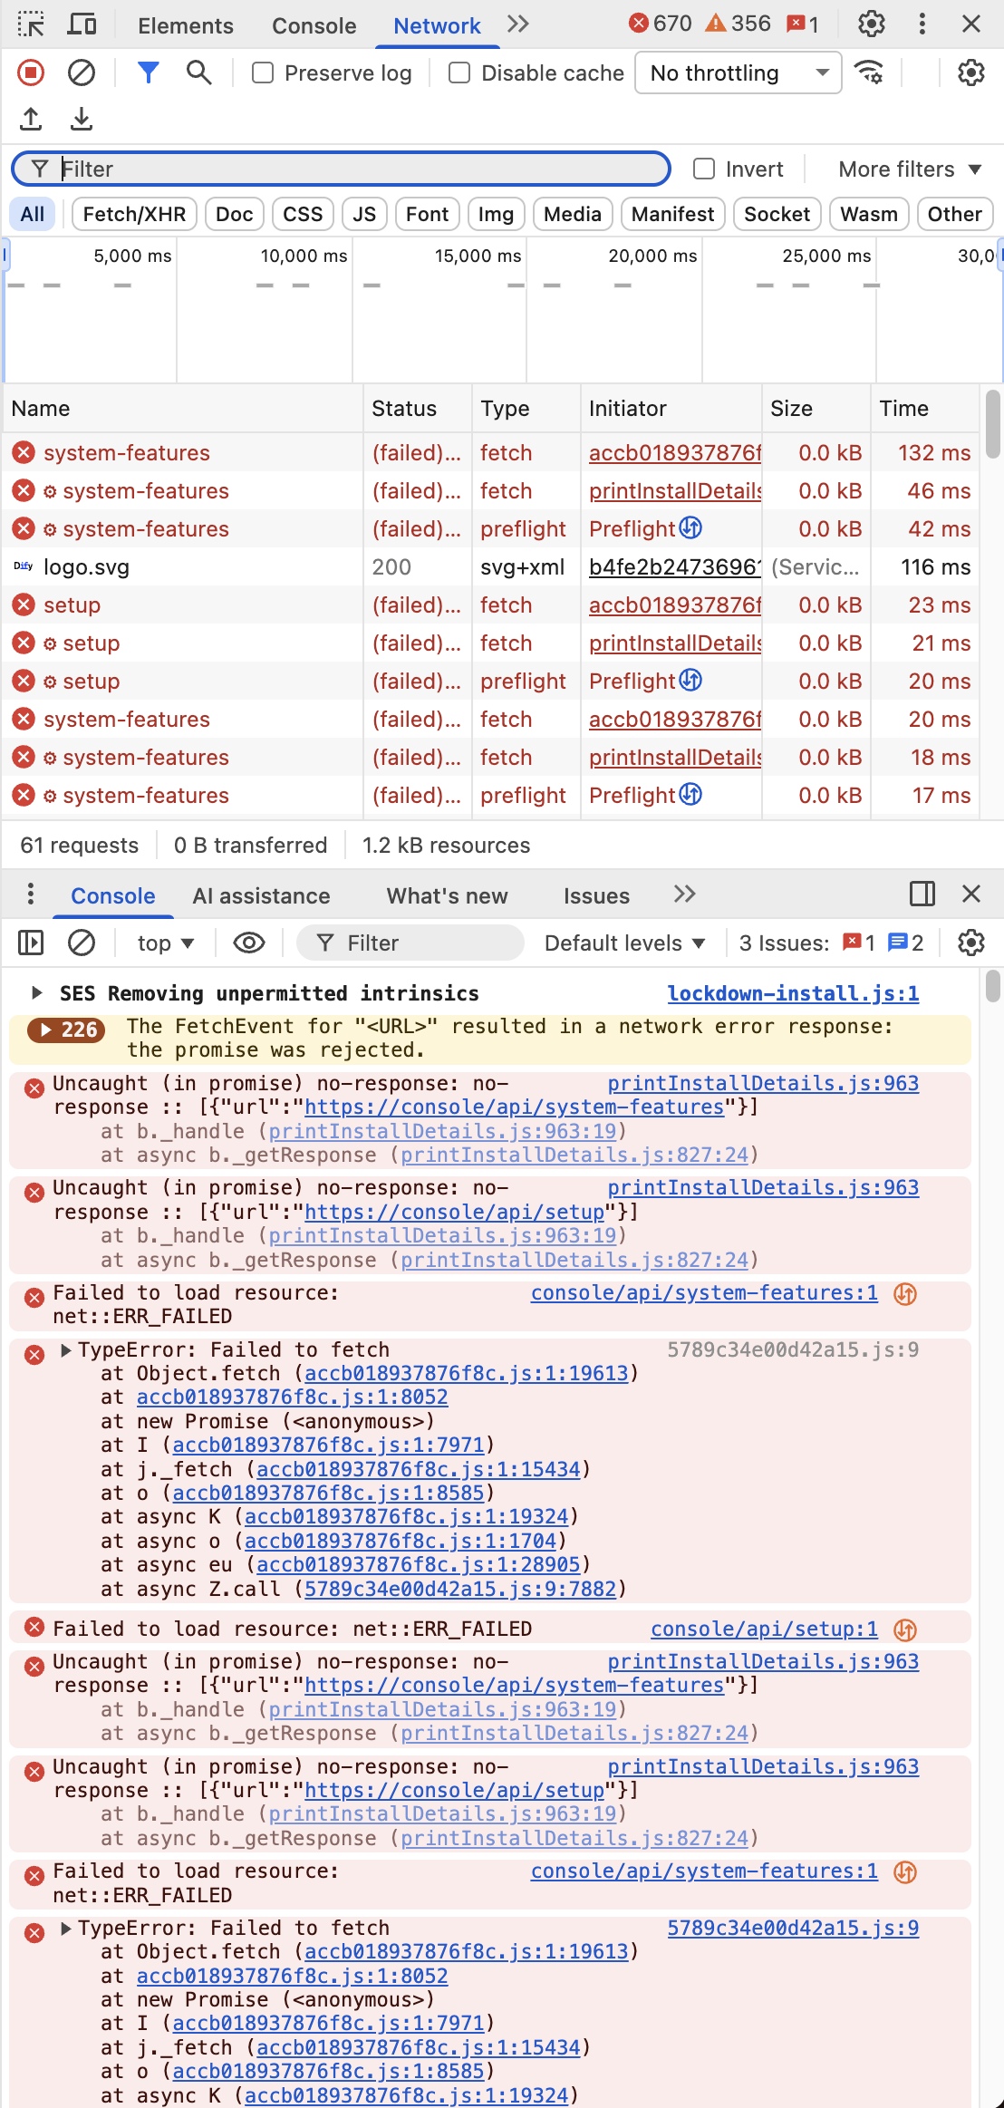The height and width of the screenshot is (2108, 1004).
Task: Click the 1 issue badge in top bar
Action: pyautogui.click(x=803, y=24)
